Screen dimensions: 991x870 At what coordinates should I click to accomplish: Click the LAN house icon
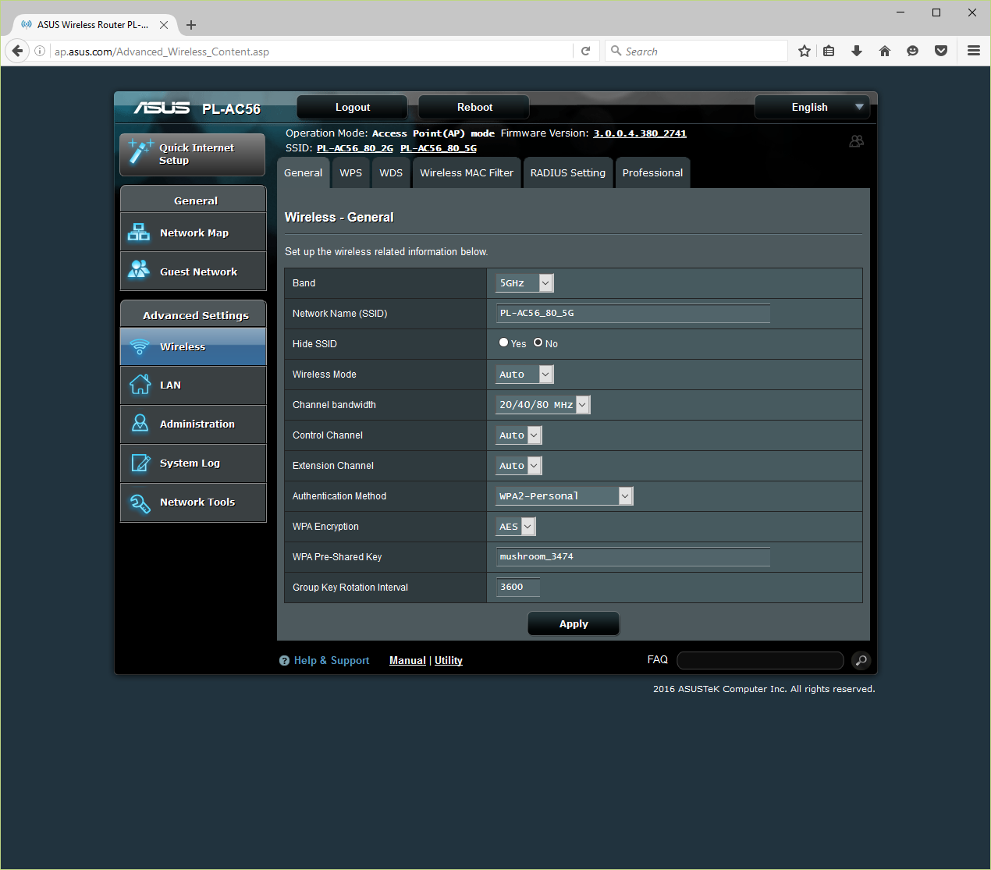pos(140,385)
